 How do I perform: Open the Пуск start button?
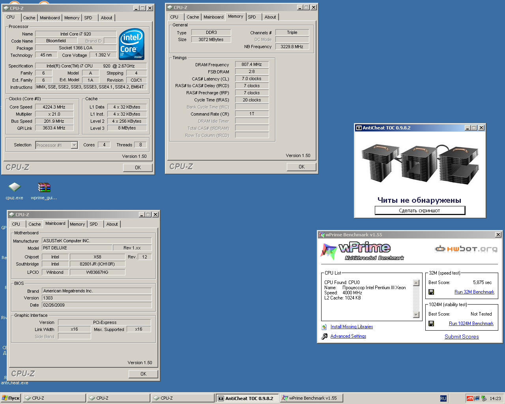pyautogui.click(x=11, y=398)
